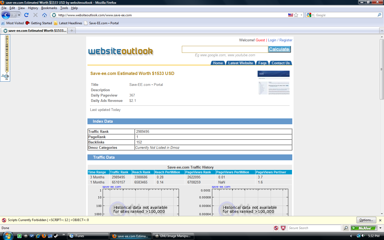Open the save-ee.com site preview thumbnail
384x240 pixels.
pyautogui.click(x=273, y=83)
